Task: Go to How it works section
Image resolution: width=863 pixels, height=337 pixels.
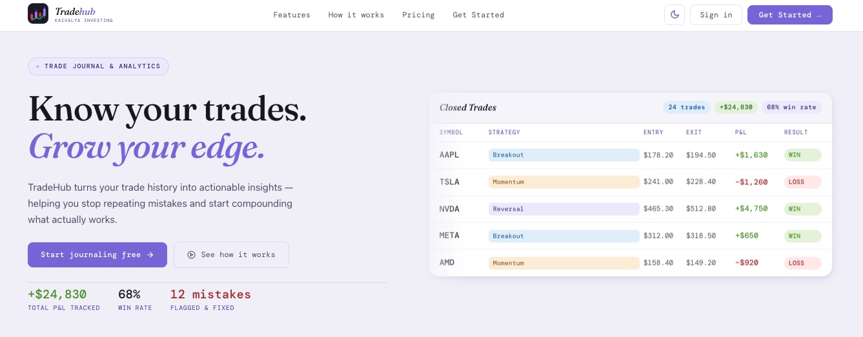Action: 356,15
